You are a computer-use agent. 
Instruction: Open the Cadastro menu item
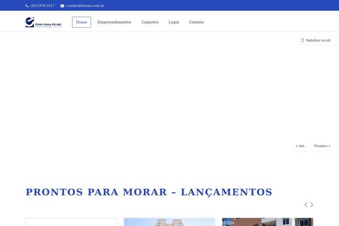coord(150,22)
